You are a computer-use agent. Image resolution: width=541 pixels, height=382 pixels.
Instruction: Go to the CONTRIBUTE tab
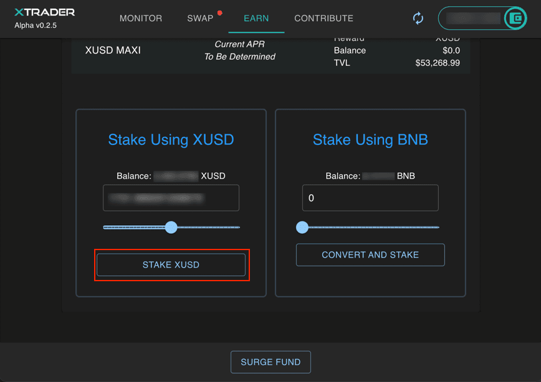pyautogui.click(x=323, y=19)
